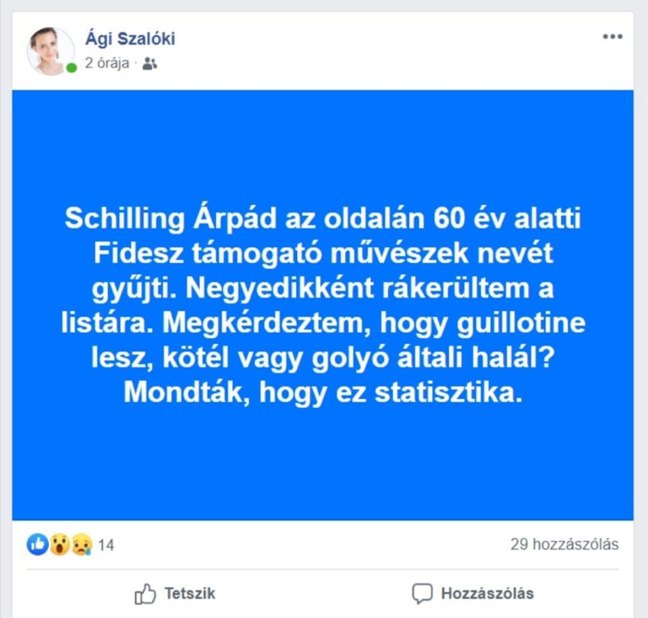Click the thumbs-up icon next to Tetszik

coord(145,594)
